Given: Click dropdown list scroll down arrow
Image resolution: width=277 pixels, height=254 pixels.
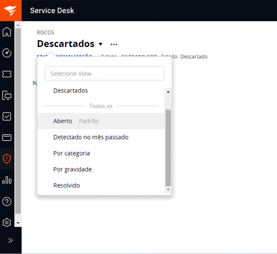Looking at the screenshot, I should [x=168, y=190].
